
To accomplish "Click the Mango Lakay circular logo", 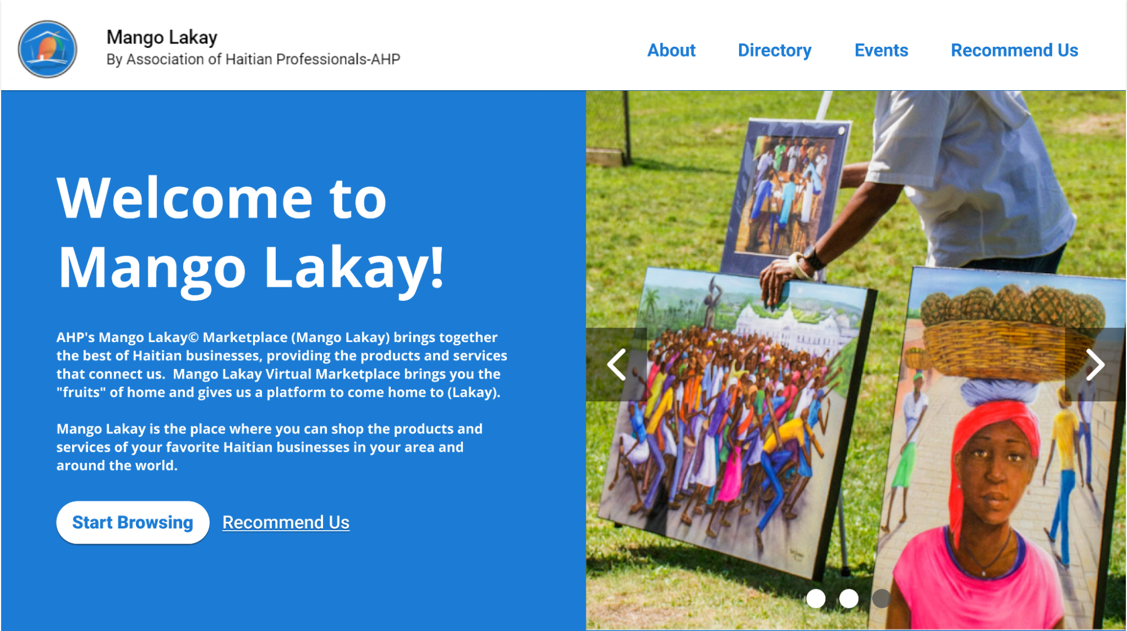I will pyautogui.click(x=47, y=50).
